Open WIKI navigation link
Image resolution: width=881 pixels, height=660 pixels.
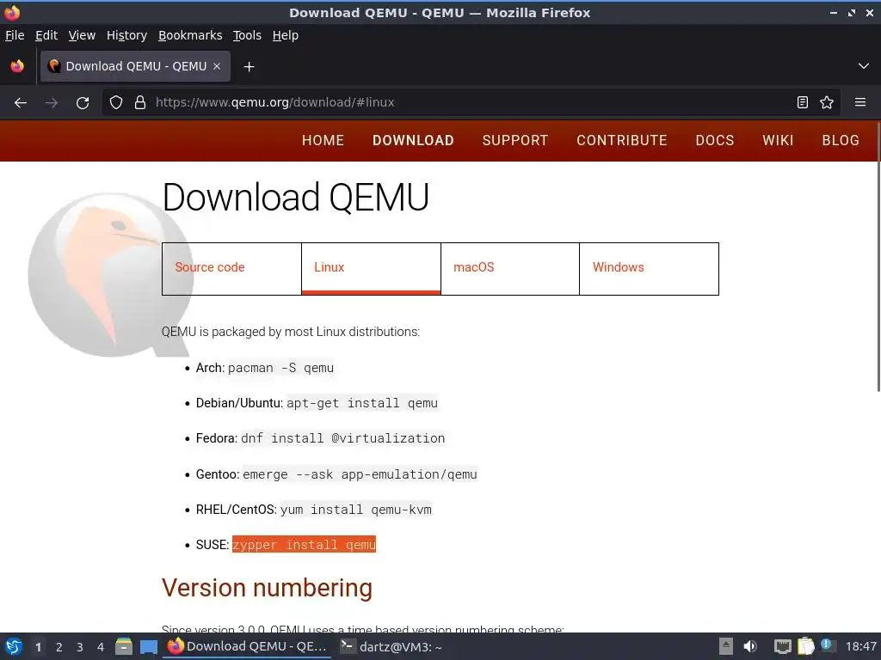click(x=778, y=140)
